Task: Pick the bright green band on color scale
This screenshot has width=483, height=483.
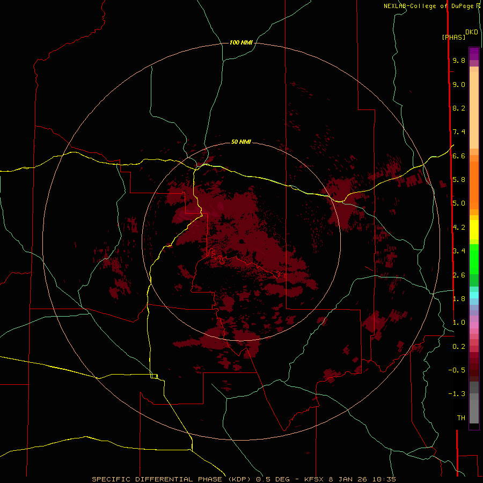Action: pyautogui.click(x=474, y=259)
